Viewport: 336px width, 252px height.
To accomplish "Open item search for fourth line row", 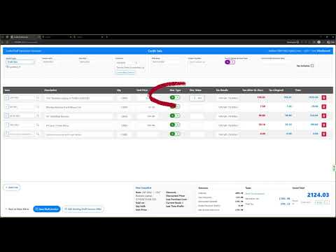I will [37, 125].
